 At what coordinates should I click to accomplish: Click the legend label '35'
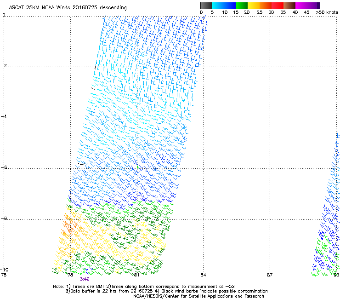coord(283,12)
